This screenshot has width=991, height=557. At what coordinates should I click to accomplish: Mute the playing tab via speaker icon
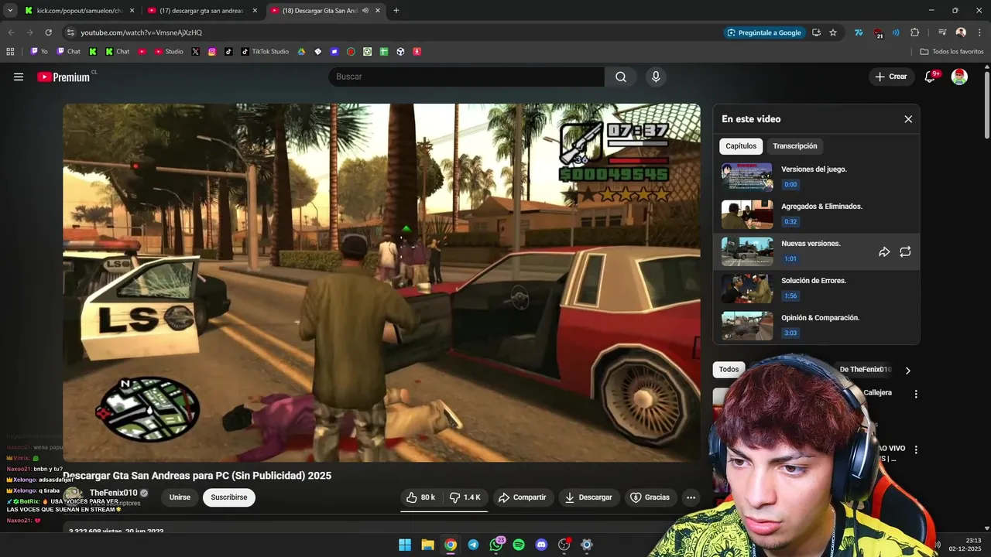click(365, 11)
